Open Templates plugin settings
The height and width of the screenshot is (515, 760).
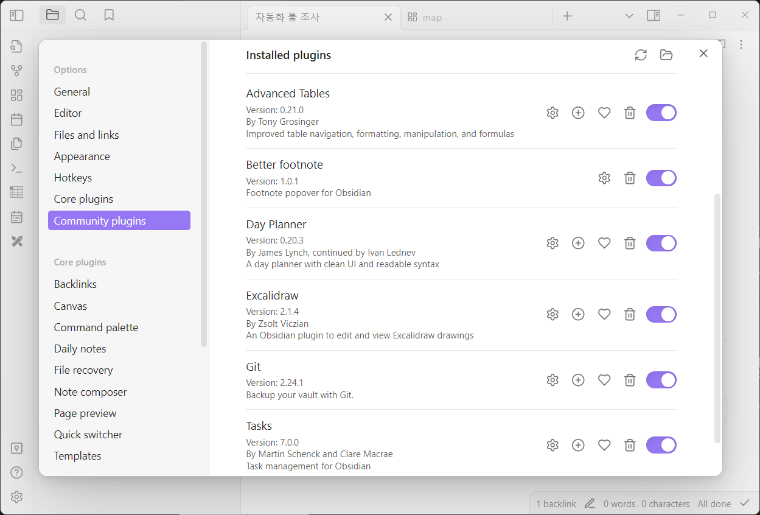click(119, 456)
